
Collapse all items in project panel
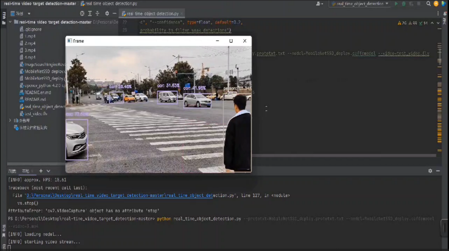(x=97, y=13)
